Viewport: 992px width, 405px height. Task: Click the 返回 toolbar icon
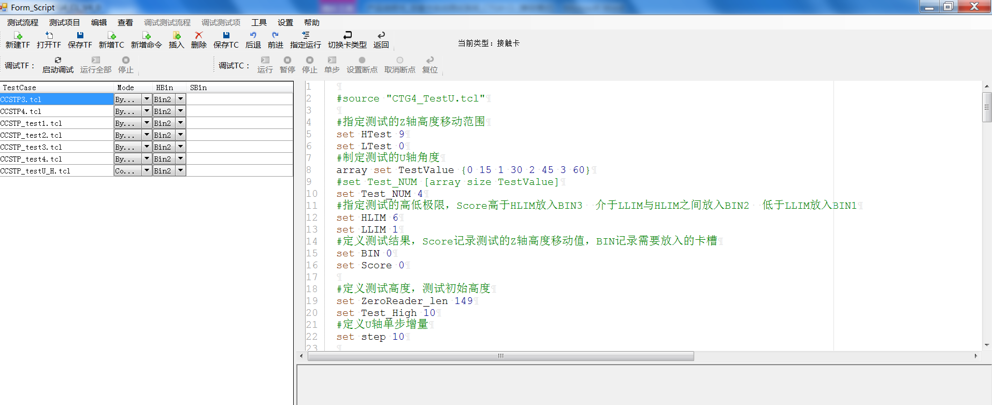coord(381,35)
